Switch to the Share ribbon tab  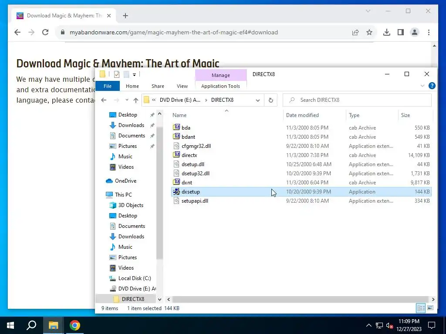(158, 86)
